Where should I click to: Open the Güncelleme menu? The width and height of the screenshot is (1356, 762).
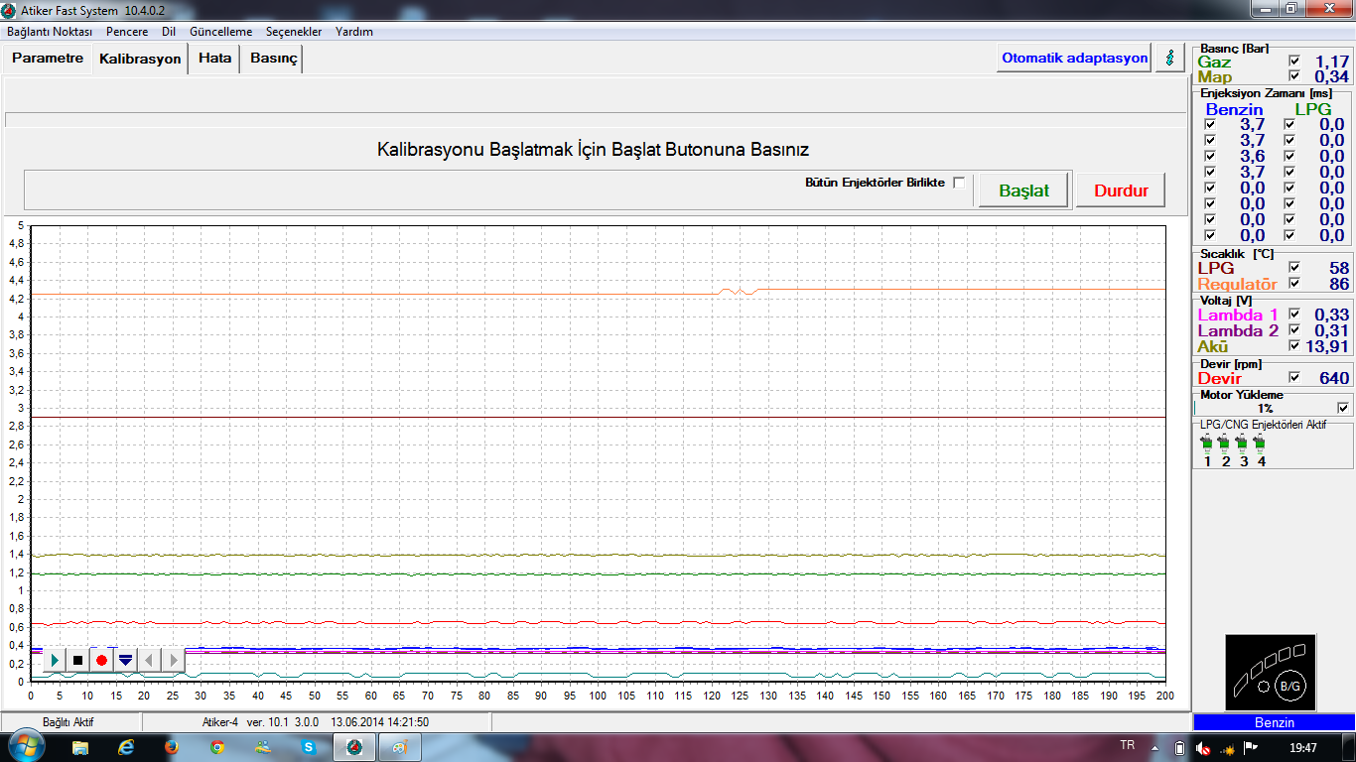click(x=220, y=32)
